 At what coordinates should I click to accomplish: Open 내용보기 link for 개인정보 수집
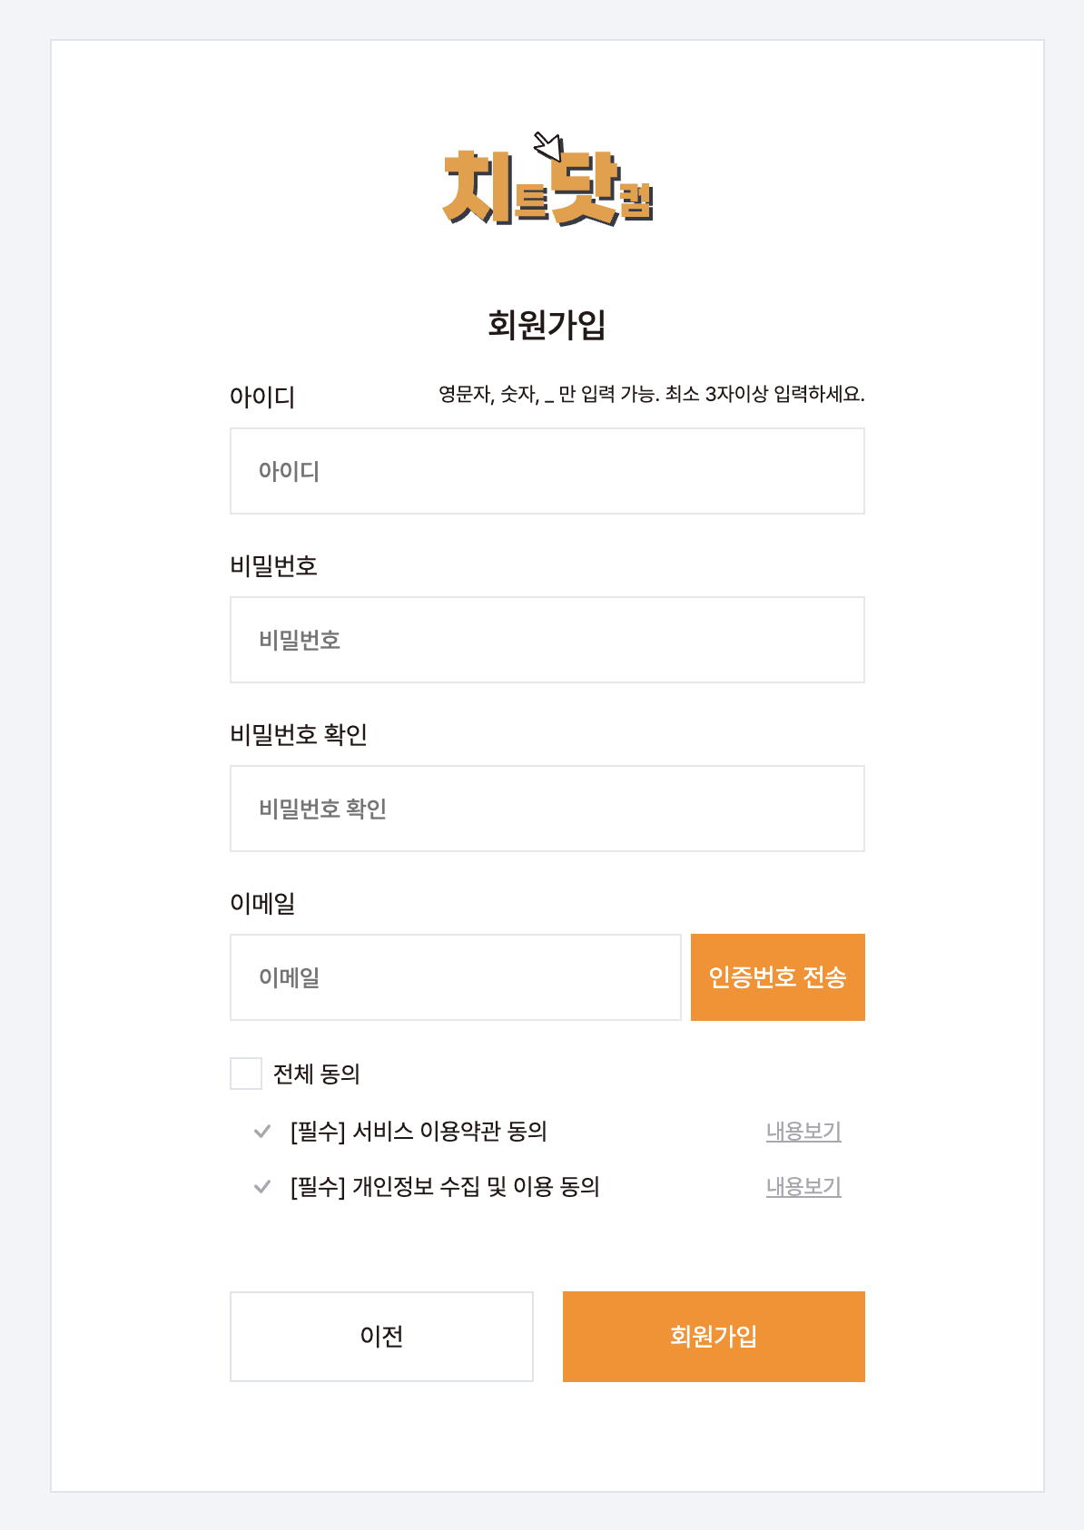pos(803,1187)
